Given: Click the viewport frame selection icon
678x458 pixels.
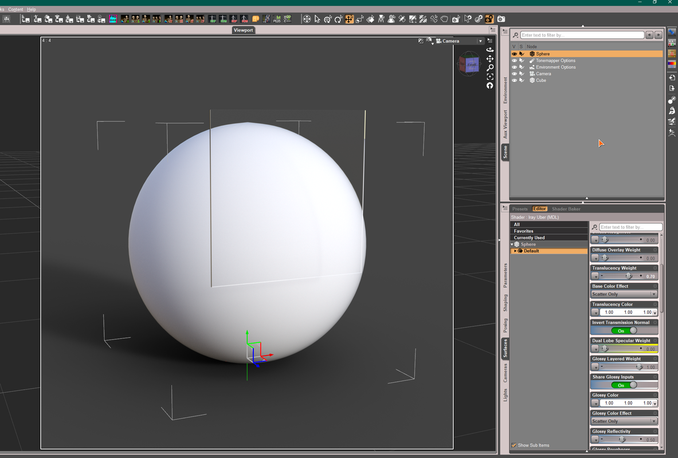Looking at the screenshot, I should pos(490,77).
